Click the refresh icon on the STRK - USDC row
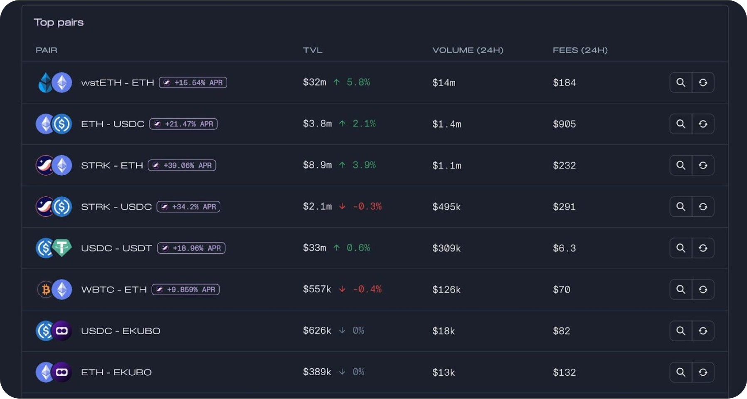747x399 pixels. click(703, 206)
